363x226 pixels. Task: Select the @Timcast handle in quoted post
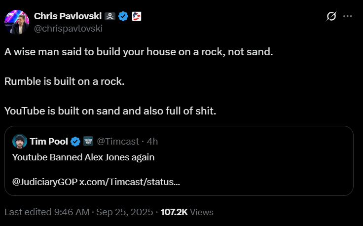[116, 142]
